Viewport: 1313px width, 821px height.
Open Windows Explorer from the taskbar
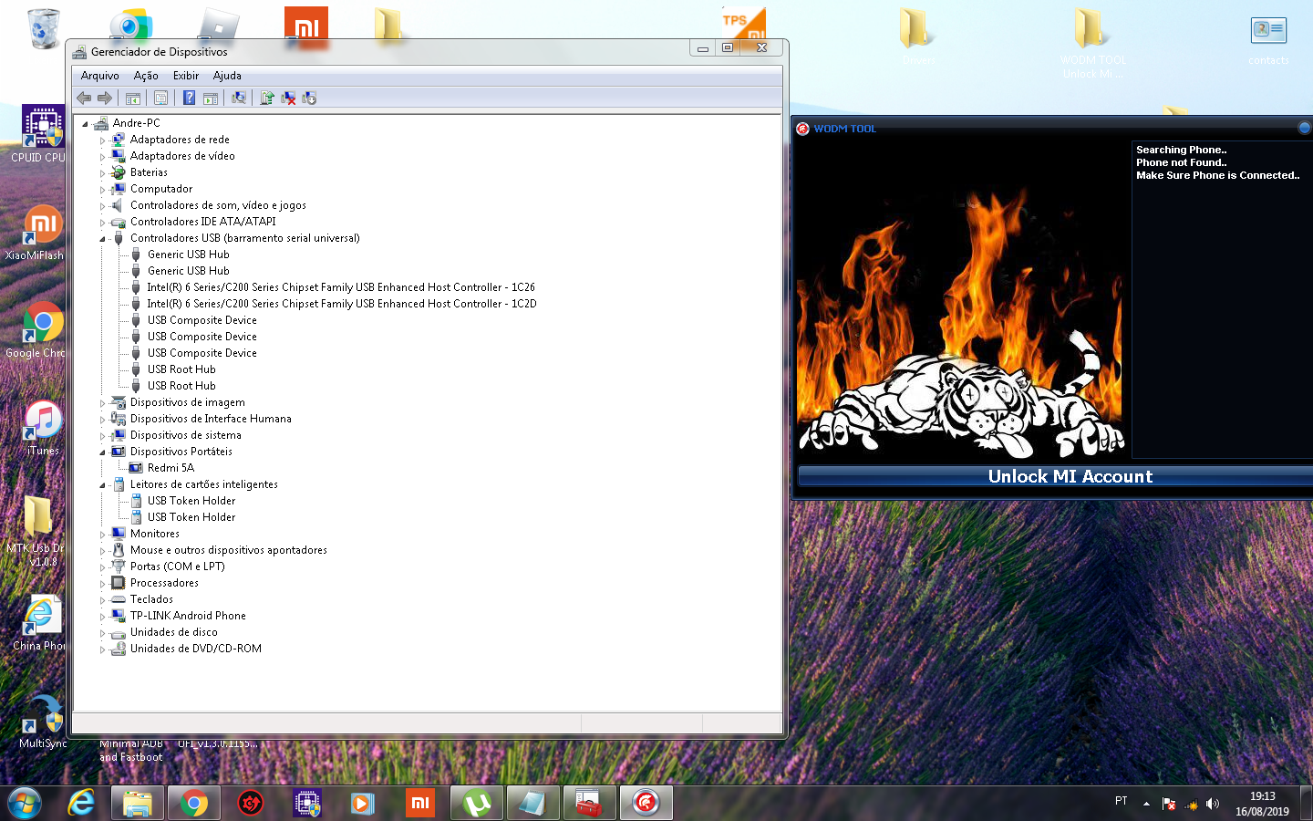(138, 804)
